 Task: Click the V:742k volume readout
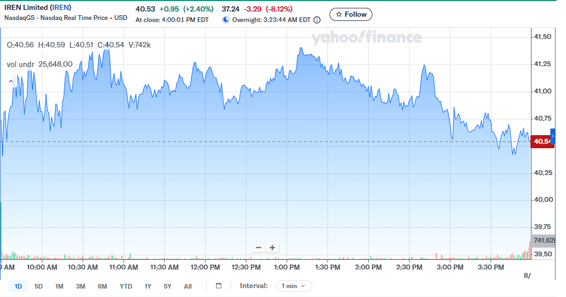click(x=140, y=45)
